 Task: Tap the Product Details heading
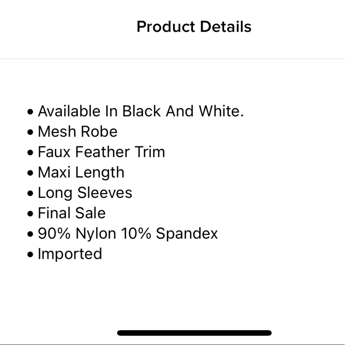[194, 27]
